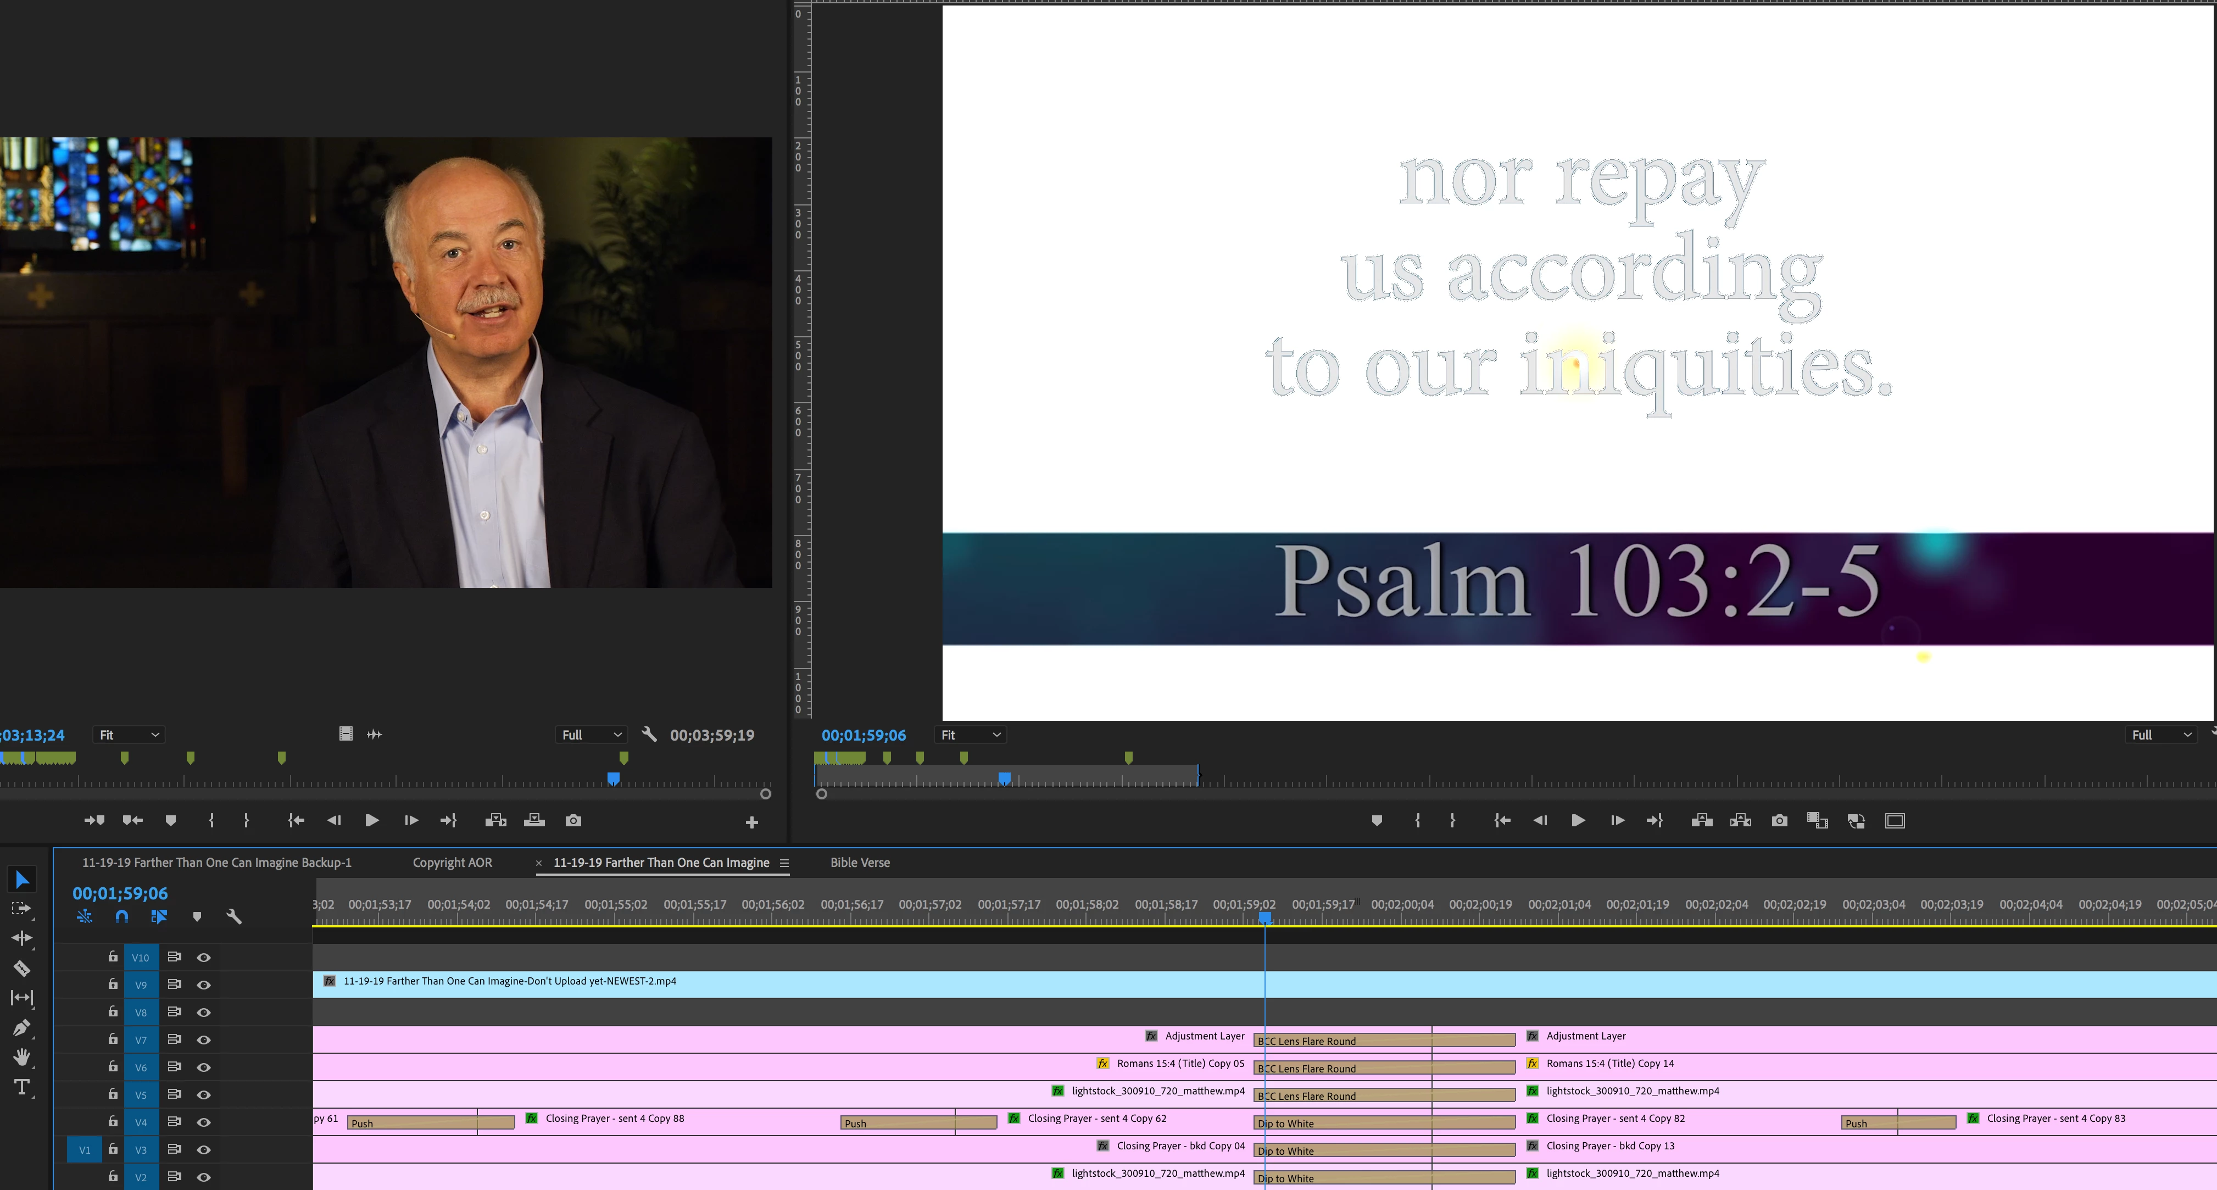
Task: Click Export Frame camera in Program monitor
Action: pyautogui.click(x=1779, y=821)
